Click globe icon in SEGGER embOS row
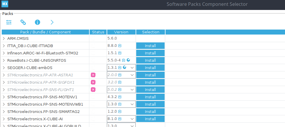285x127 pixels. coord(124,67)
